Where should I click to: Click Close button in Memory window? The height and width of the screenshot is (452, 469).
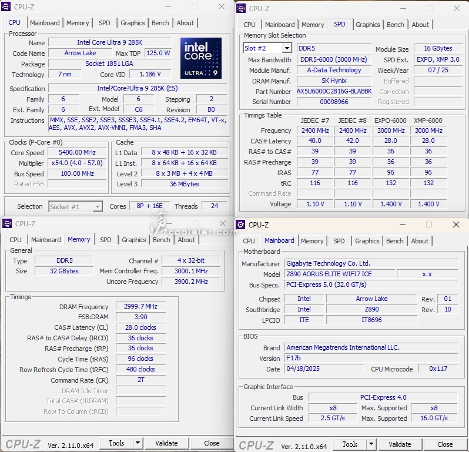pos(212,443)
